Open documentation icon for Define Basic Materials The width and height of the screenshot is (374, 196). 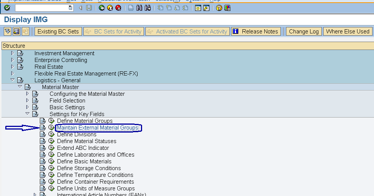pos(43,161)
